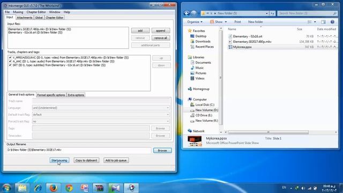The image size is (343, 193).
Task: Click Copy to clipboard button
Action: coord(86,160)
